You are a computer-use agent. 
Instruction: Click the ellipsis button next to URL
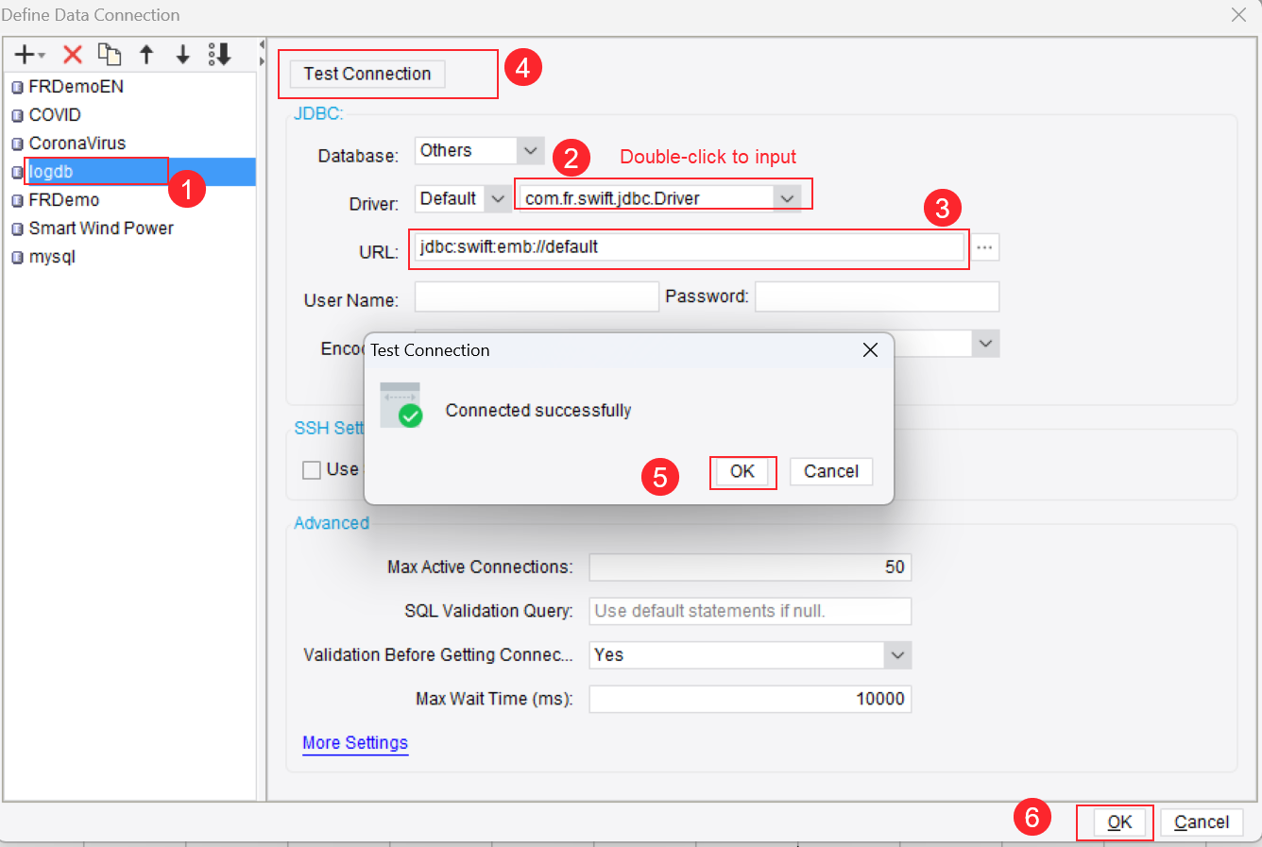click(984, 247)
